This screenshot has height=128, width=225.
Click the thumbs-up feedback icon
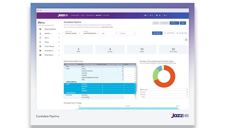point(186,40)
